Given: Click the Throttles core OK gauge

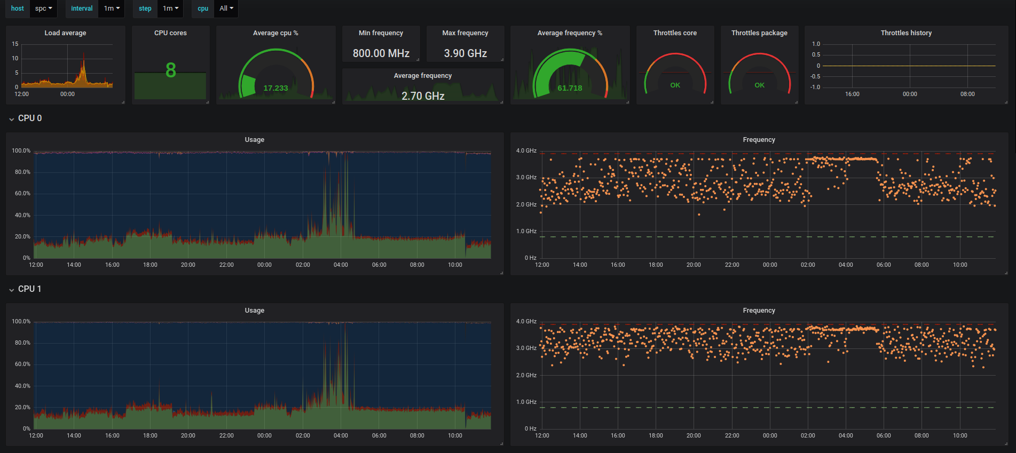Looking at the screenshot, I should 675,75.
